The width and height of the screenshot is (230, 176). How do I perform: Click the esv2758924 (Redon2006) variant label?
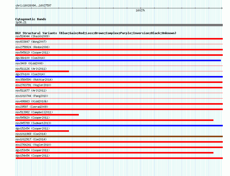(33, 47)
